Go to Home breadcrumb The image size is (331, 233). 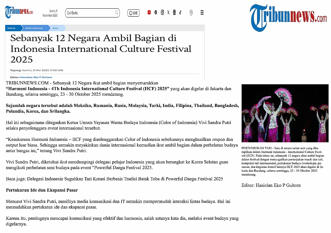(x=11, y=28)
